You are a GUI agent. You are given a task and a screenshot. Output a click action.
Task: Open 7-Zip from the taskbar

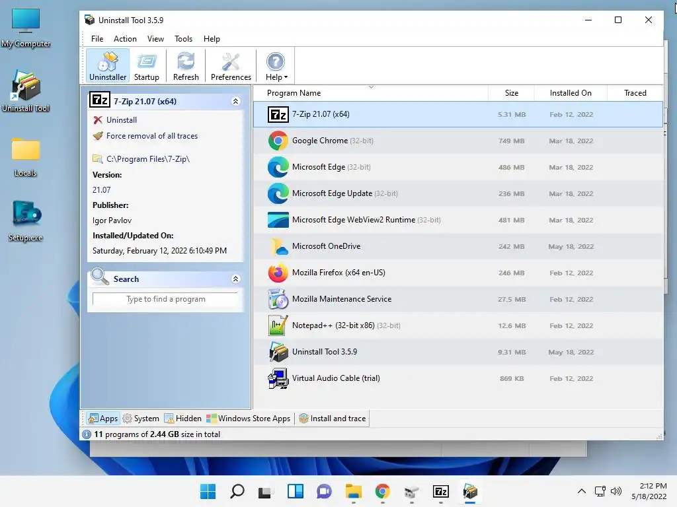tap(440, 491)
